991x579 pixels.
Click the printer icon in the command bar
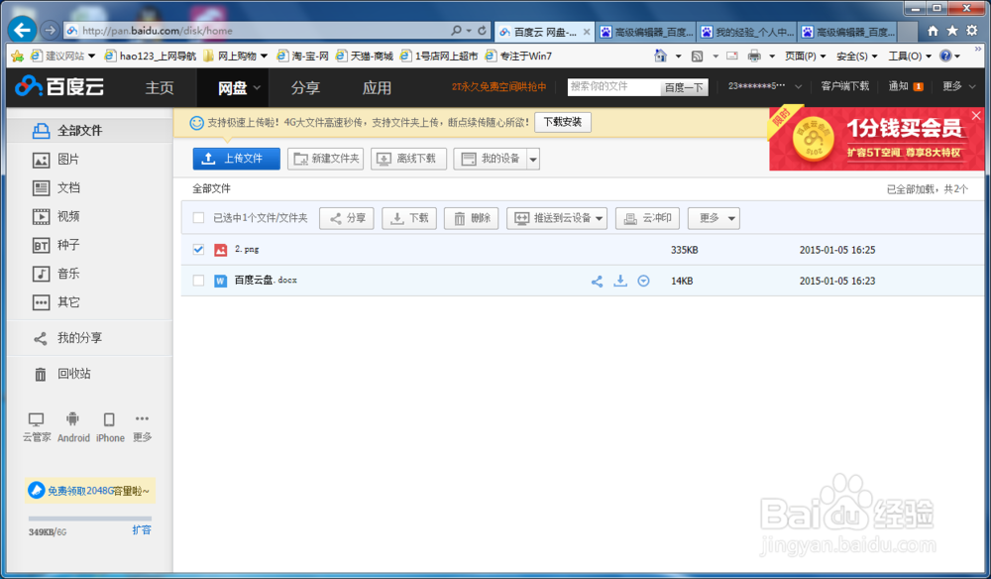[754, 56]
